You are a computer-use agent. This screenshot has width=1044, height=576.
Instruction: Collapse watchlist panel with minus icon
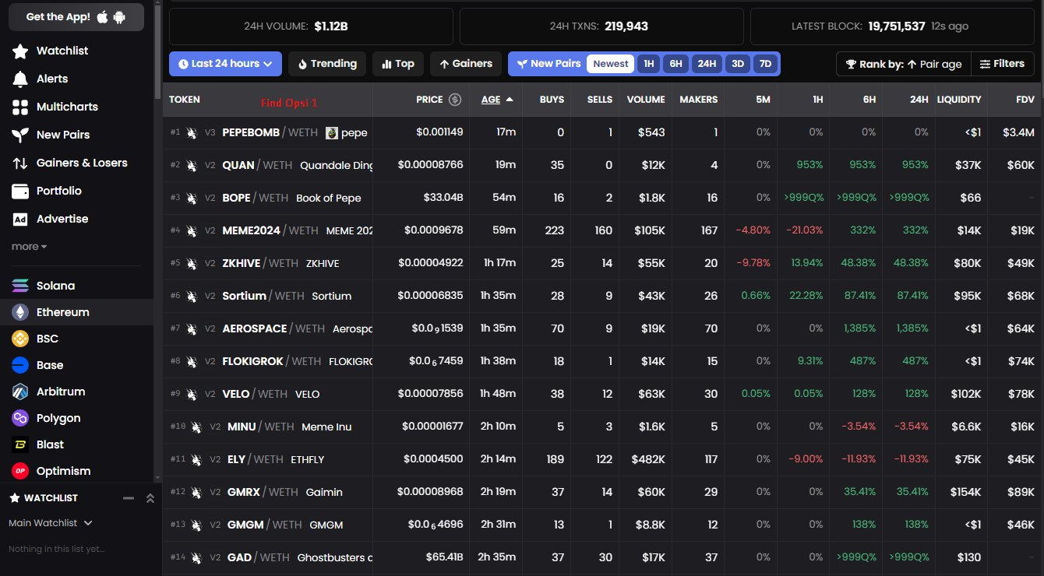[129, 498]
